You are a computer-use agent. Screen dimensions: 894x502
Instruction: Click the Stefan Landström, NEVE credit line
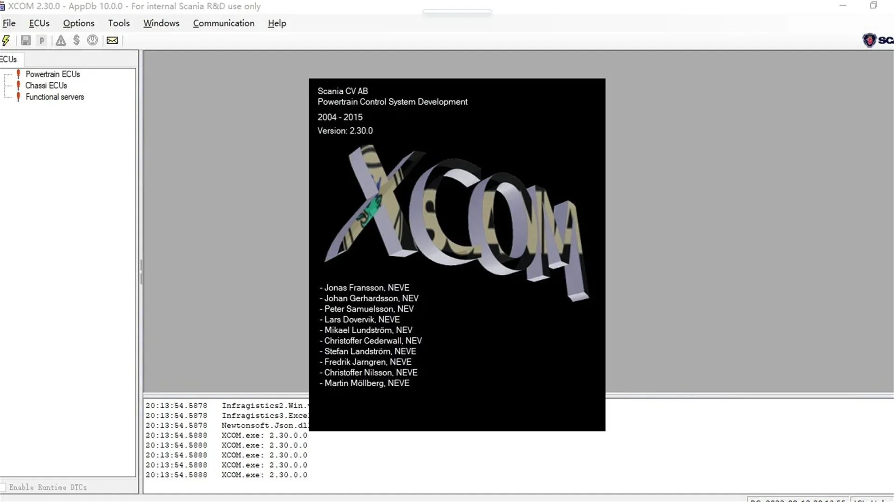(368, 351)
